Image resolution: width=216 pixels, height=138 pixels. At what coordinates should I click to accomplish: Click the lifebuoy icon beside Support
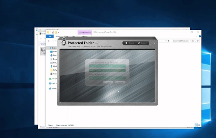click(139, 43)
